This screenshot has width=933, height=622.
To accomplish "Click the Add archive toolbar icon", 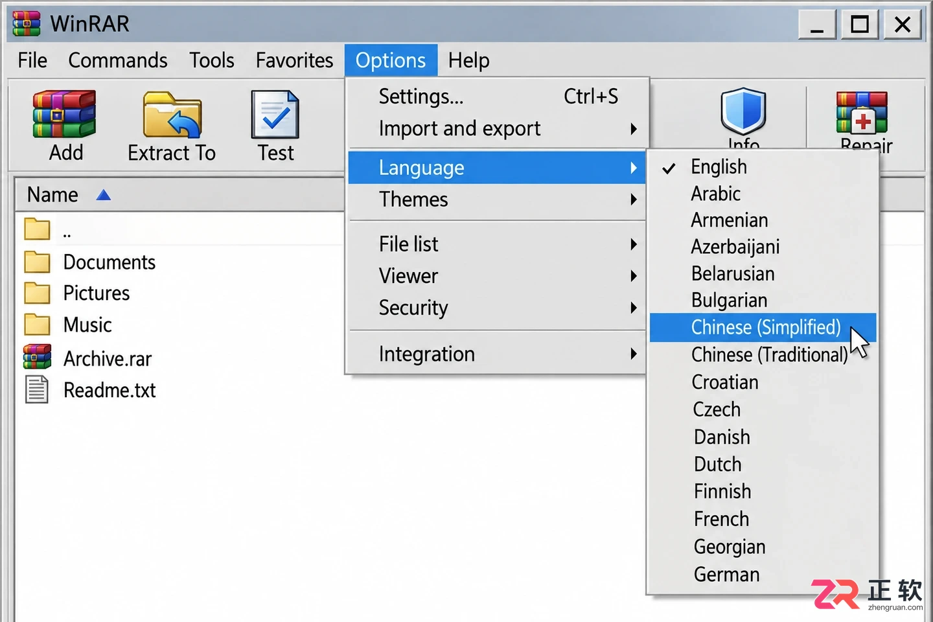I will 64,114.
